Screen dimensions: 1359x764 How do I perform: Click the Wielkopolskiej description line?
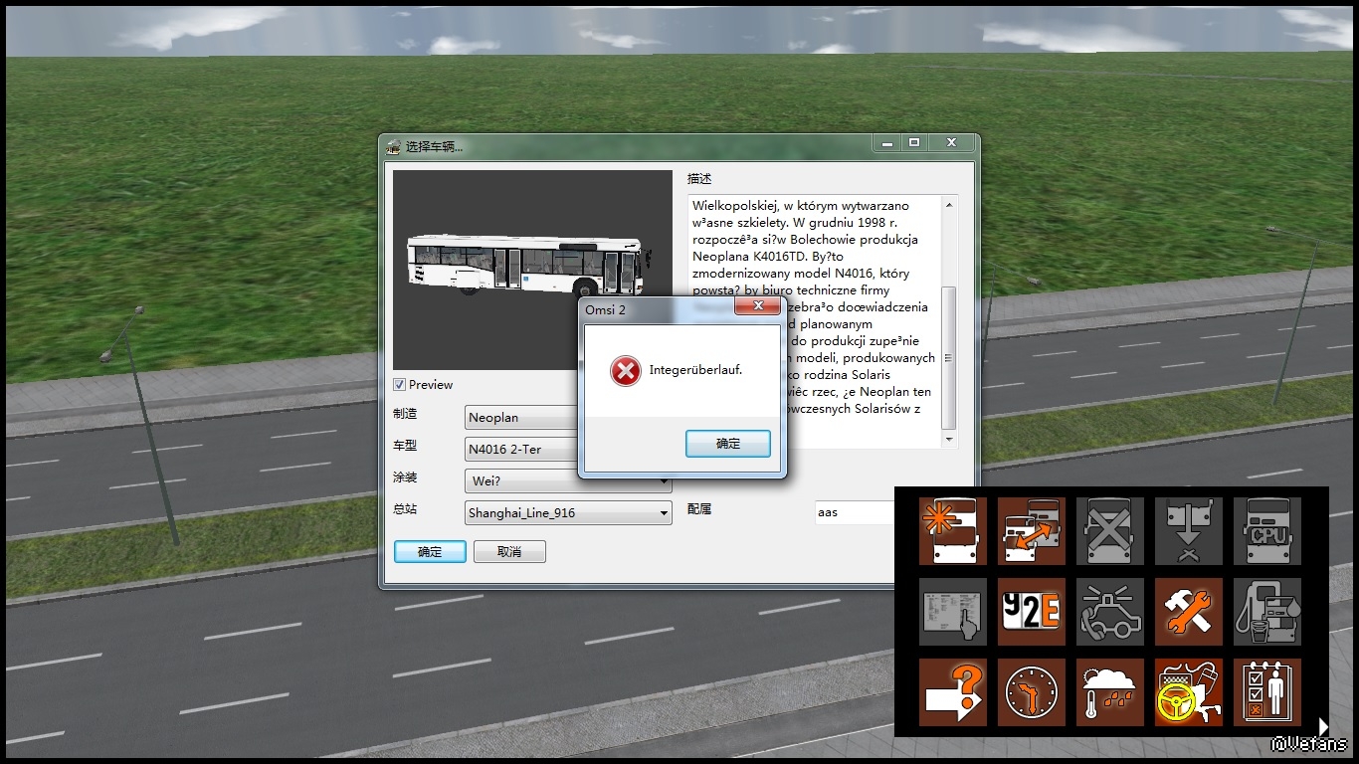(x=801, y=205)
